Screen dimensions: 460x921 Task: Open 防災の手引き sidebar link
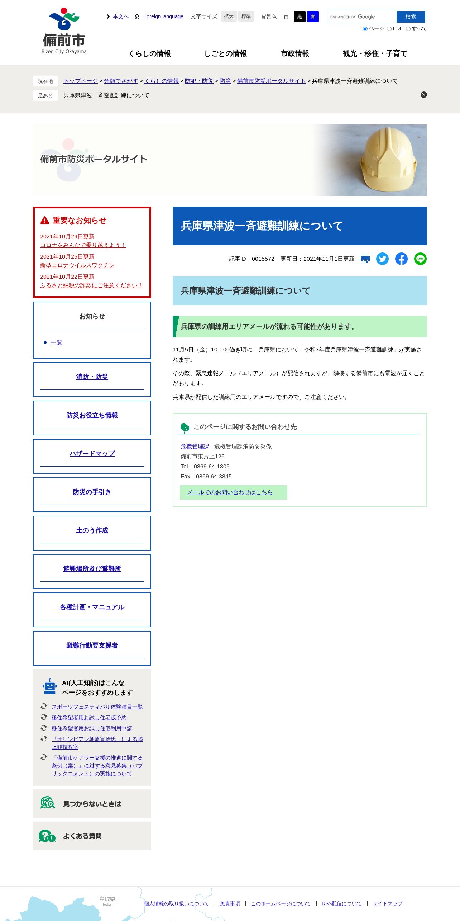pos(92,492)
